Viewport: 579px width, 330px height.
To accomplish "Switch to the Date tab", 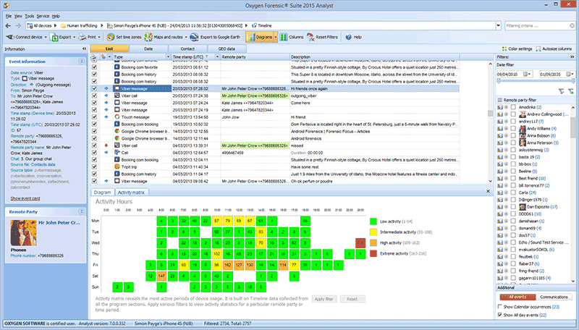I will (148, 48).
